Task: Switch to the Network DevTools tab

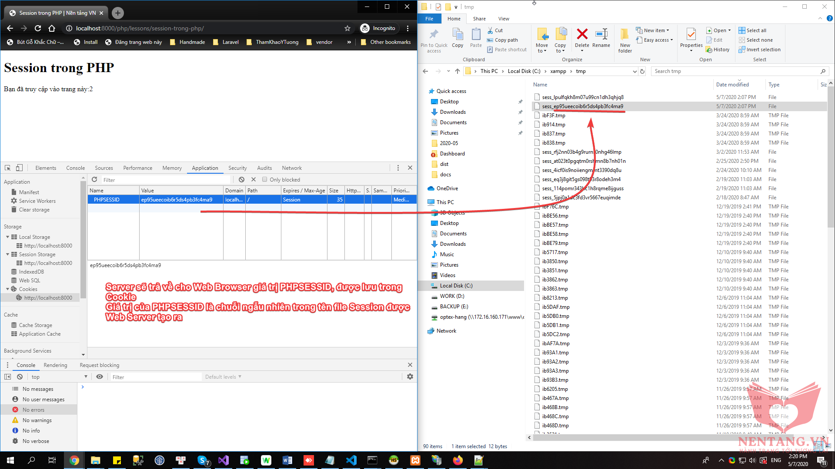Action: click(x=291, y=168)
